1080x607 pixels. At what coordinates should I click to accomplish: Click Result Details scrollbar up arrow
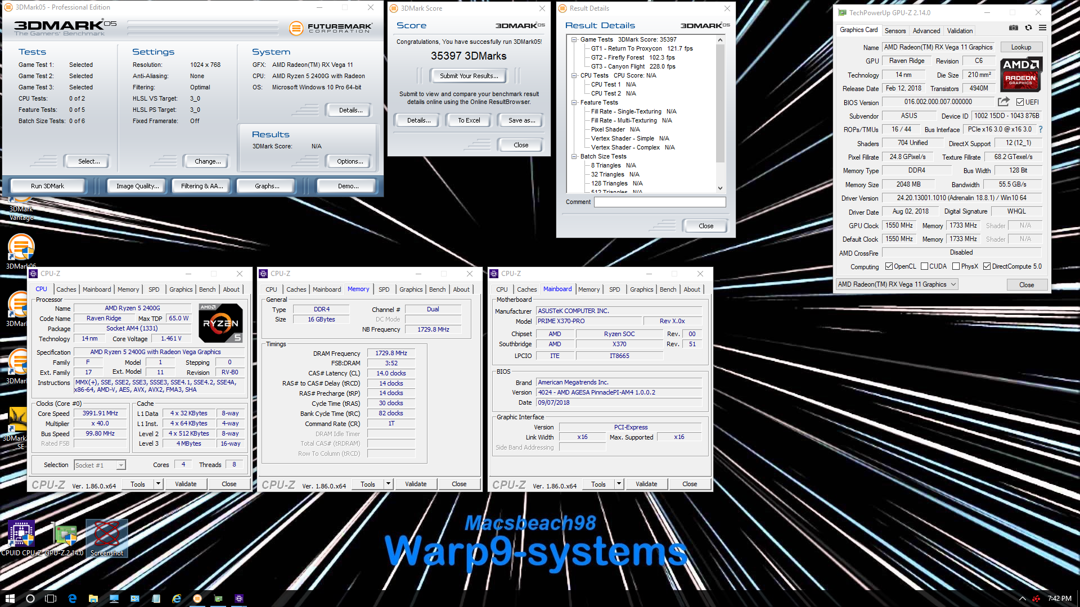click(x=720, y=40)
